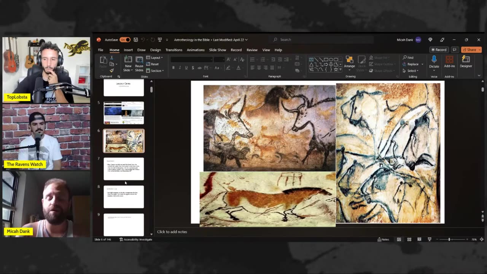Open the File menu
This screenshot has height=274, width=487.
100,50
